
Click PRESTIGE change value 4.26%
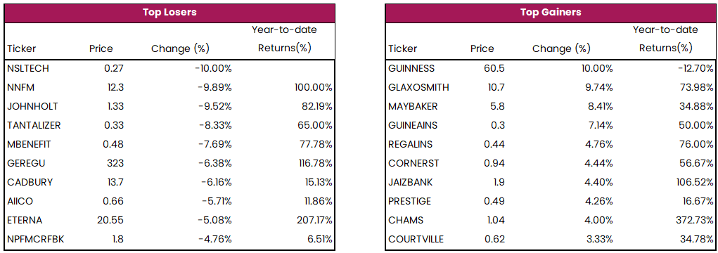click(x=595, y=201)
